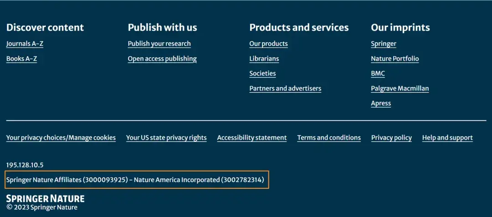Click the Springer Nature logo
The image size is (492, 217).
(45, 198)
